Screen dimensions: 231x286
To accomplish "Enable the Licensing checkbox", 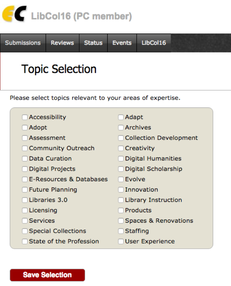I will [x=25, y=210].
